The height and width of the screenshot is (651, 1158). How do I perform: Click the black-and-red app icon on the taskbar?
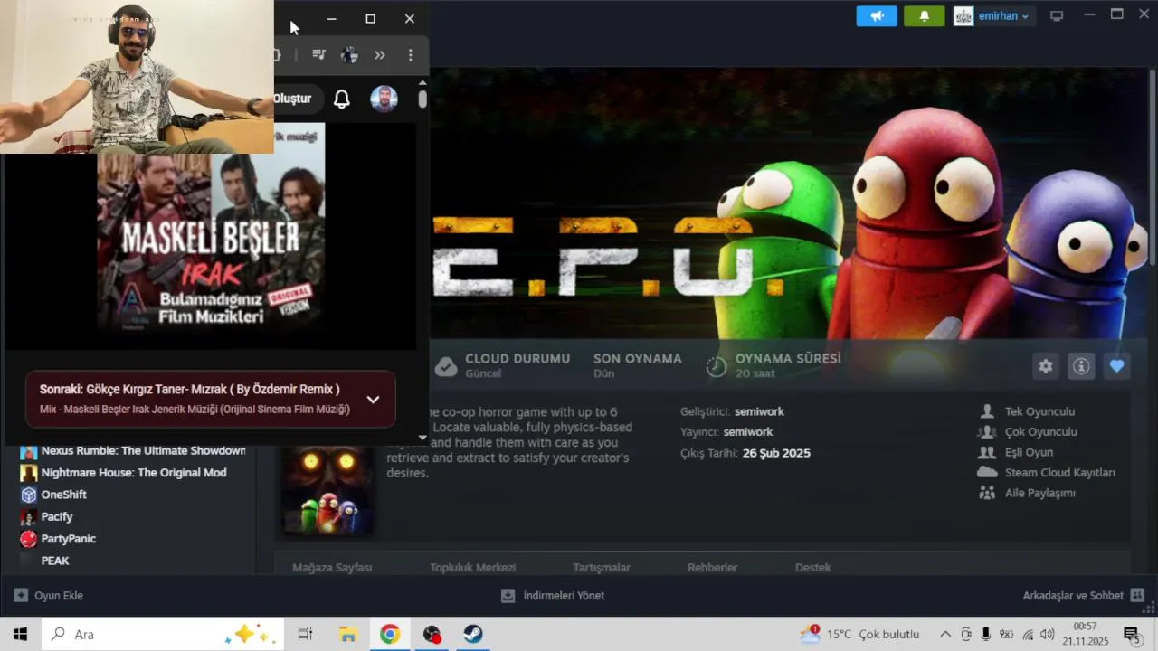pos(432,634)
